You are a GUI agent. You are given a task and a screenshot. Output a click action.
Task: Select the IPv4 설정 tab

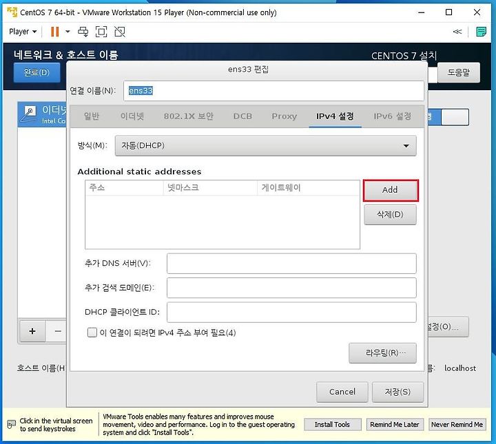(335, 116)
